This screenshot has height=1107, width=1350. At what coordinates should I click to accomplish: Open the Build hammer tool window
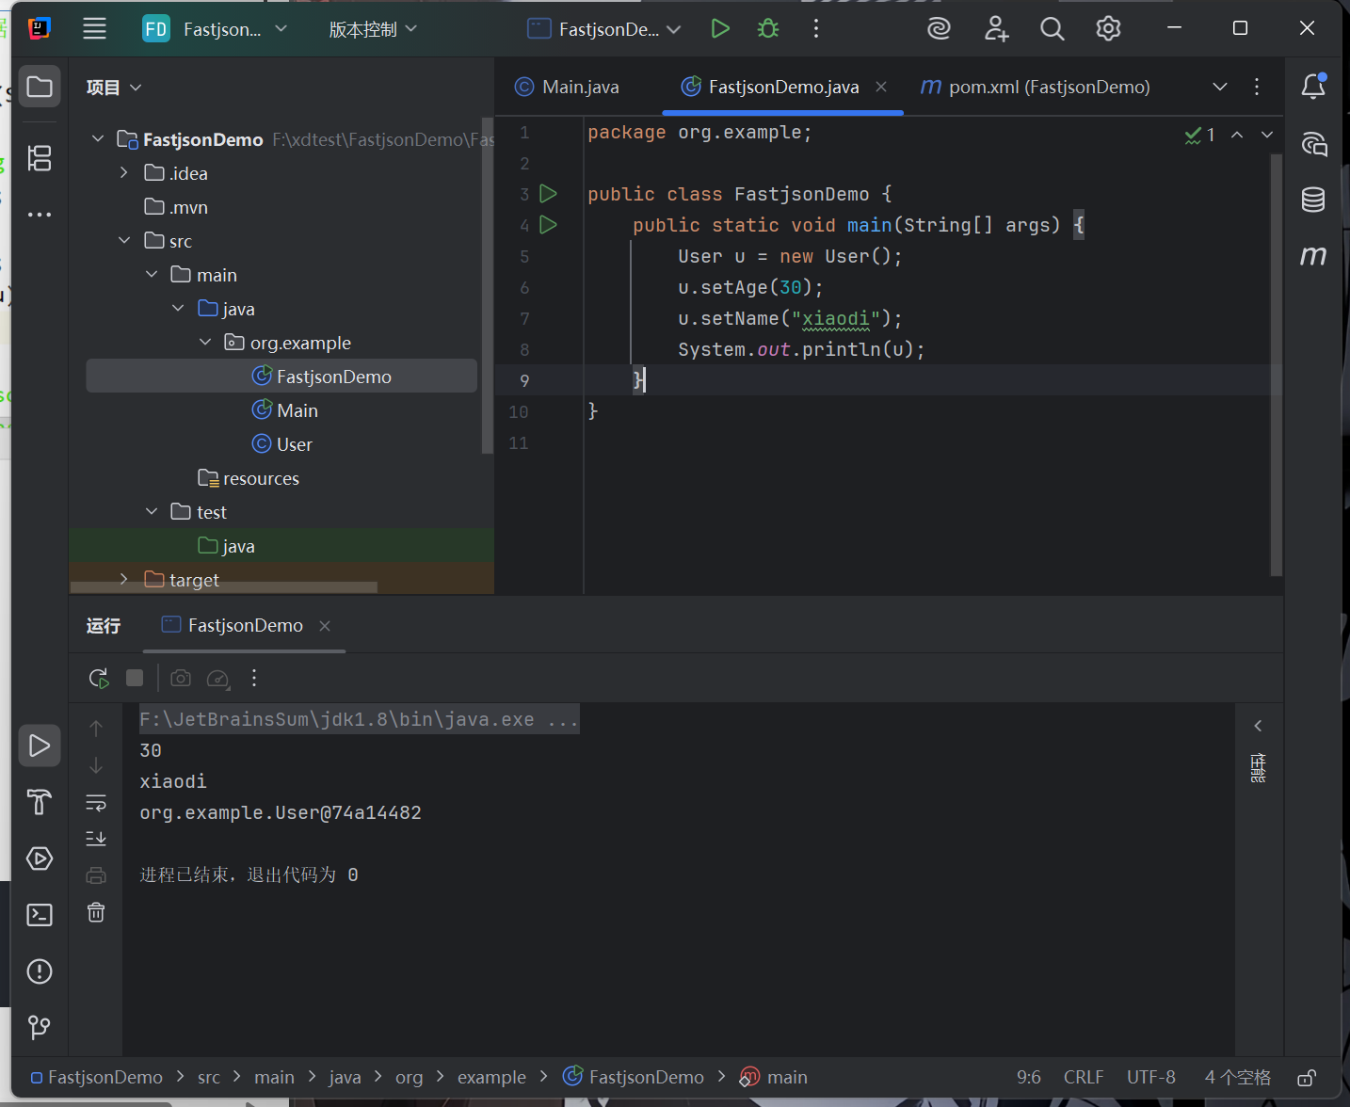tap(40, 802)
